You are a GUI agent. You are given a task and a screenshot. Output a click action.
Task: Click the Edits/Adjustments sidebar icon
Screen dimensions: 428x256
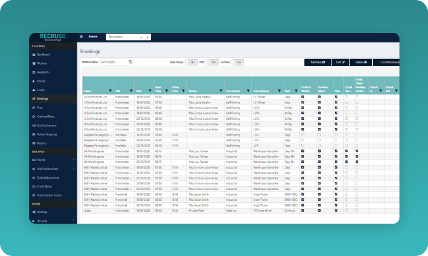point(34,177)
